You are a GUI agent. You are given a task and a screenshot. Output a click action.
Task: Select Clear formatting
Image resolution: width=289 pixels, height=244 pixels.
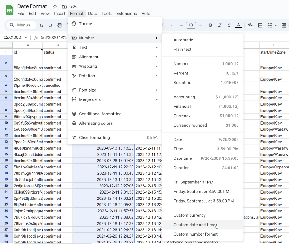pyautogui.click(x=115, y=137)
